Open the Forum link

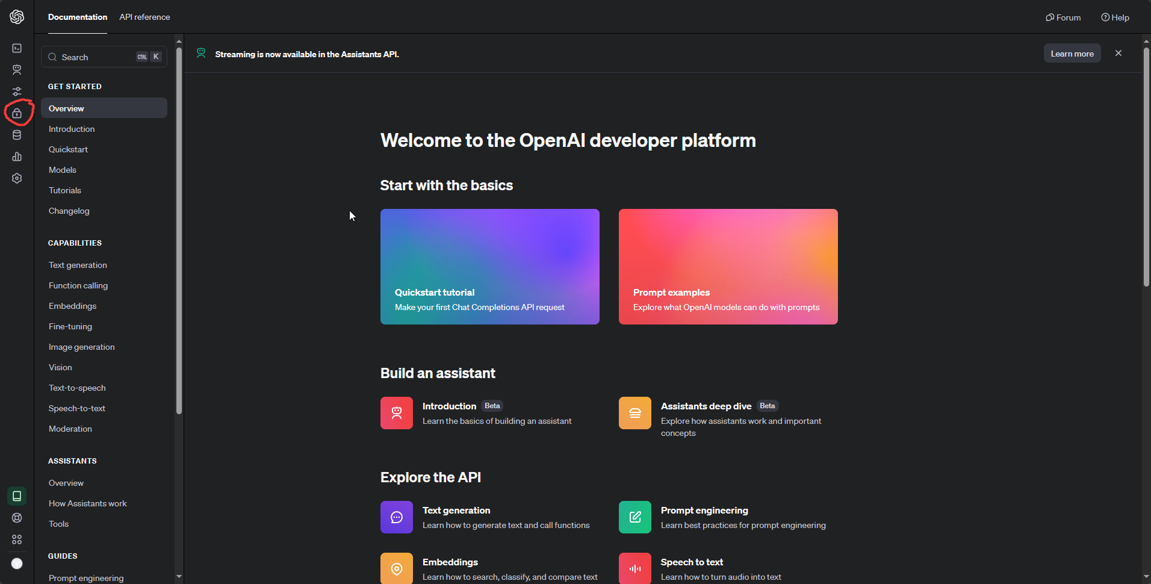tap(1063, 17)
